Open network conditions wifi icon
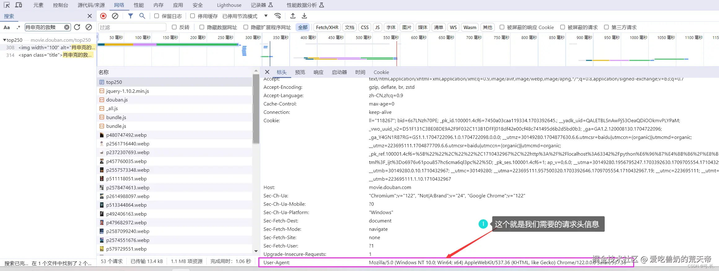 (278, 16)
